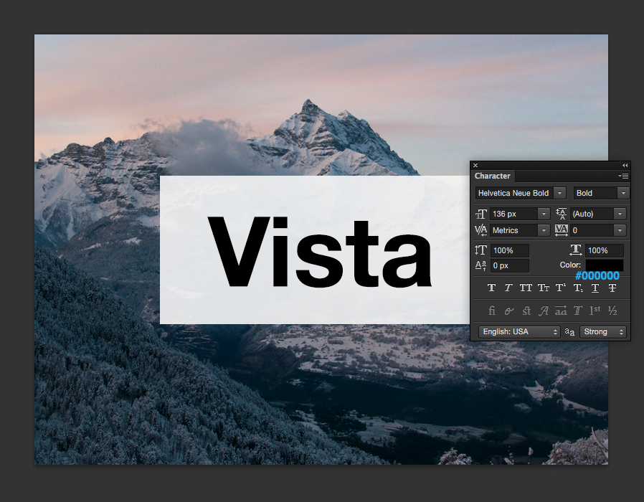Switch to the Character panel tab
Image resolution: width=644 pixels, height=502 pixels.
(x=492, y=176)
